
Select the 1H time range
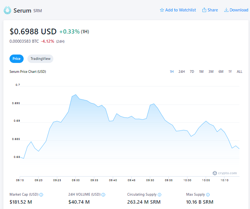(x=171, y=72)
